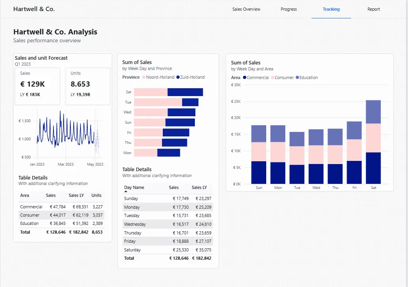Select the Saturday row in weekday table
The width and height of the screenshot is (408, 287).
168,250
